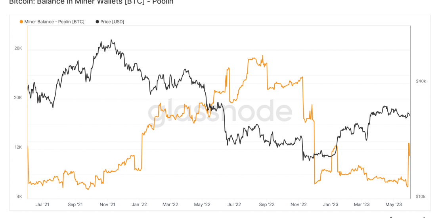440x218 pixels.
Task: Click the $10k price axis label
Action: [x=421, y=197]
